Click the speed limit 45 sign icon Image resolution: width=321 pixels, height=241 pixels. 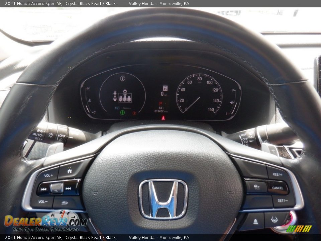tap(165, 88)
